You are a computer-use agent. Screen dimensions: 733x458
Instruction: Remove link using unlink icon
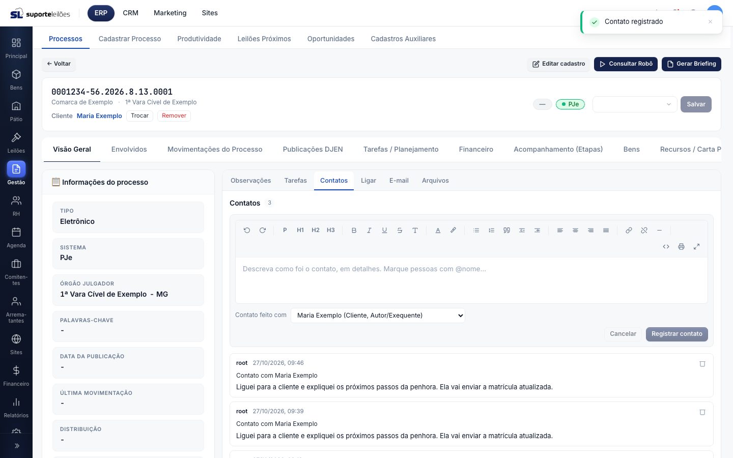(644, 231)
